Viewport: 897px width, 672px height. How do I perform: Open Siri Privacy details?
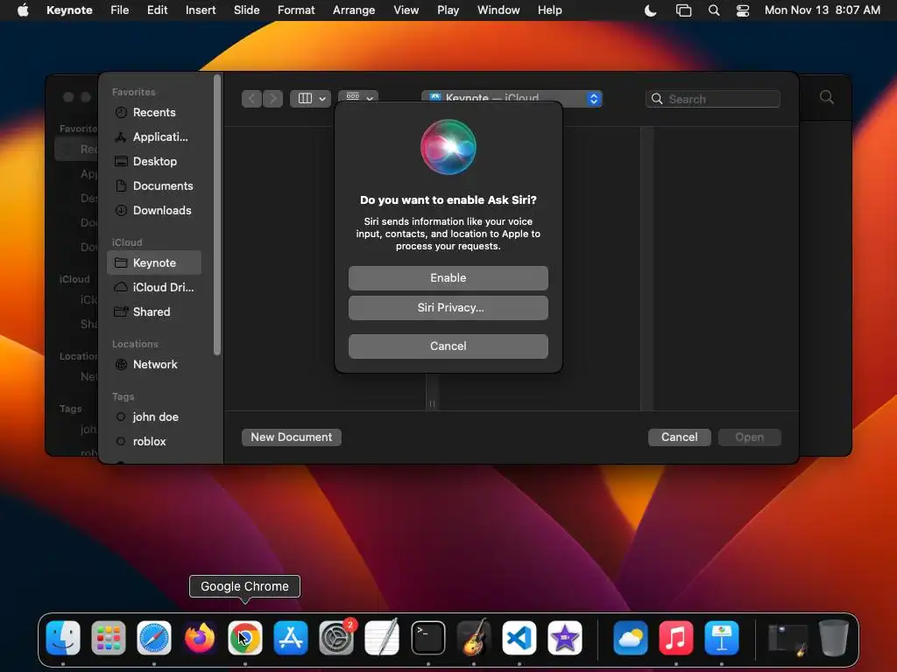pyautogui.click(x=448, y=307)
